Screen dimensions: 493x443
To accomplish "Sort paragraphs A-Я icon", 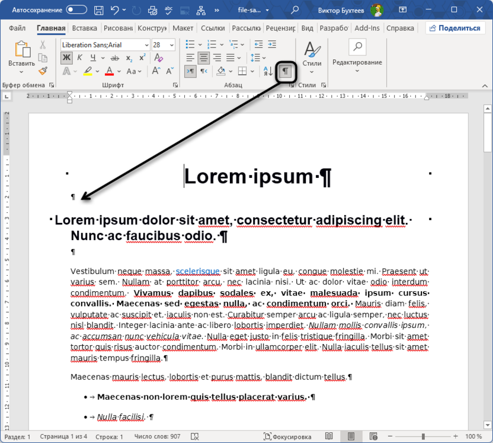I will click(x=268, y=71).
